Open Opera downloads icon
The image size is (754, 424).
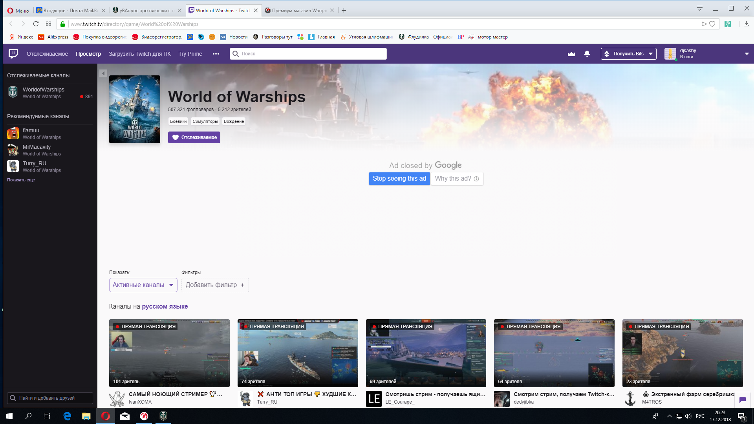(746, 24)
